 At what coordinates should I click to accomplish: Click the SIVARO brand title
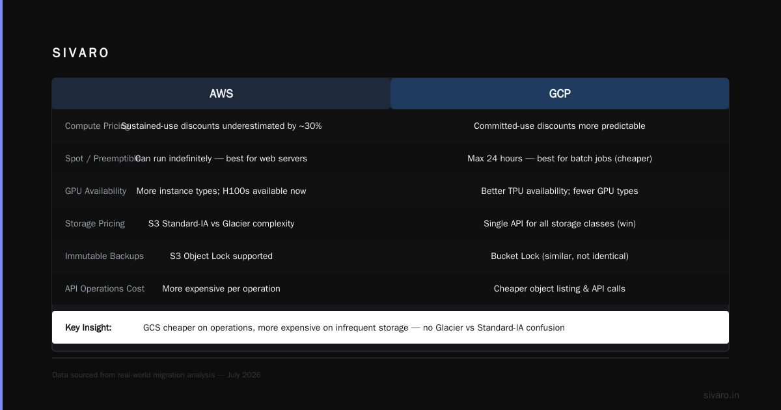point(81,53)
